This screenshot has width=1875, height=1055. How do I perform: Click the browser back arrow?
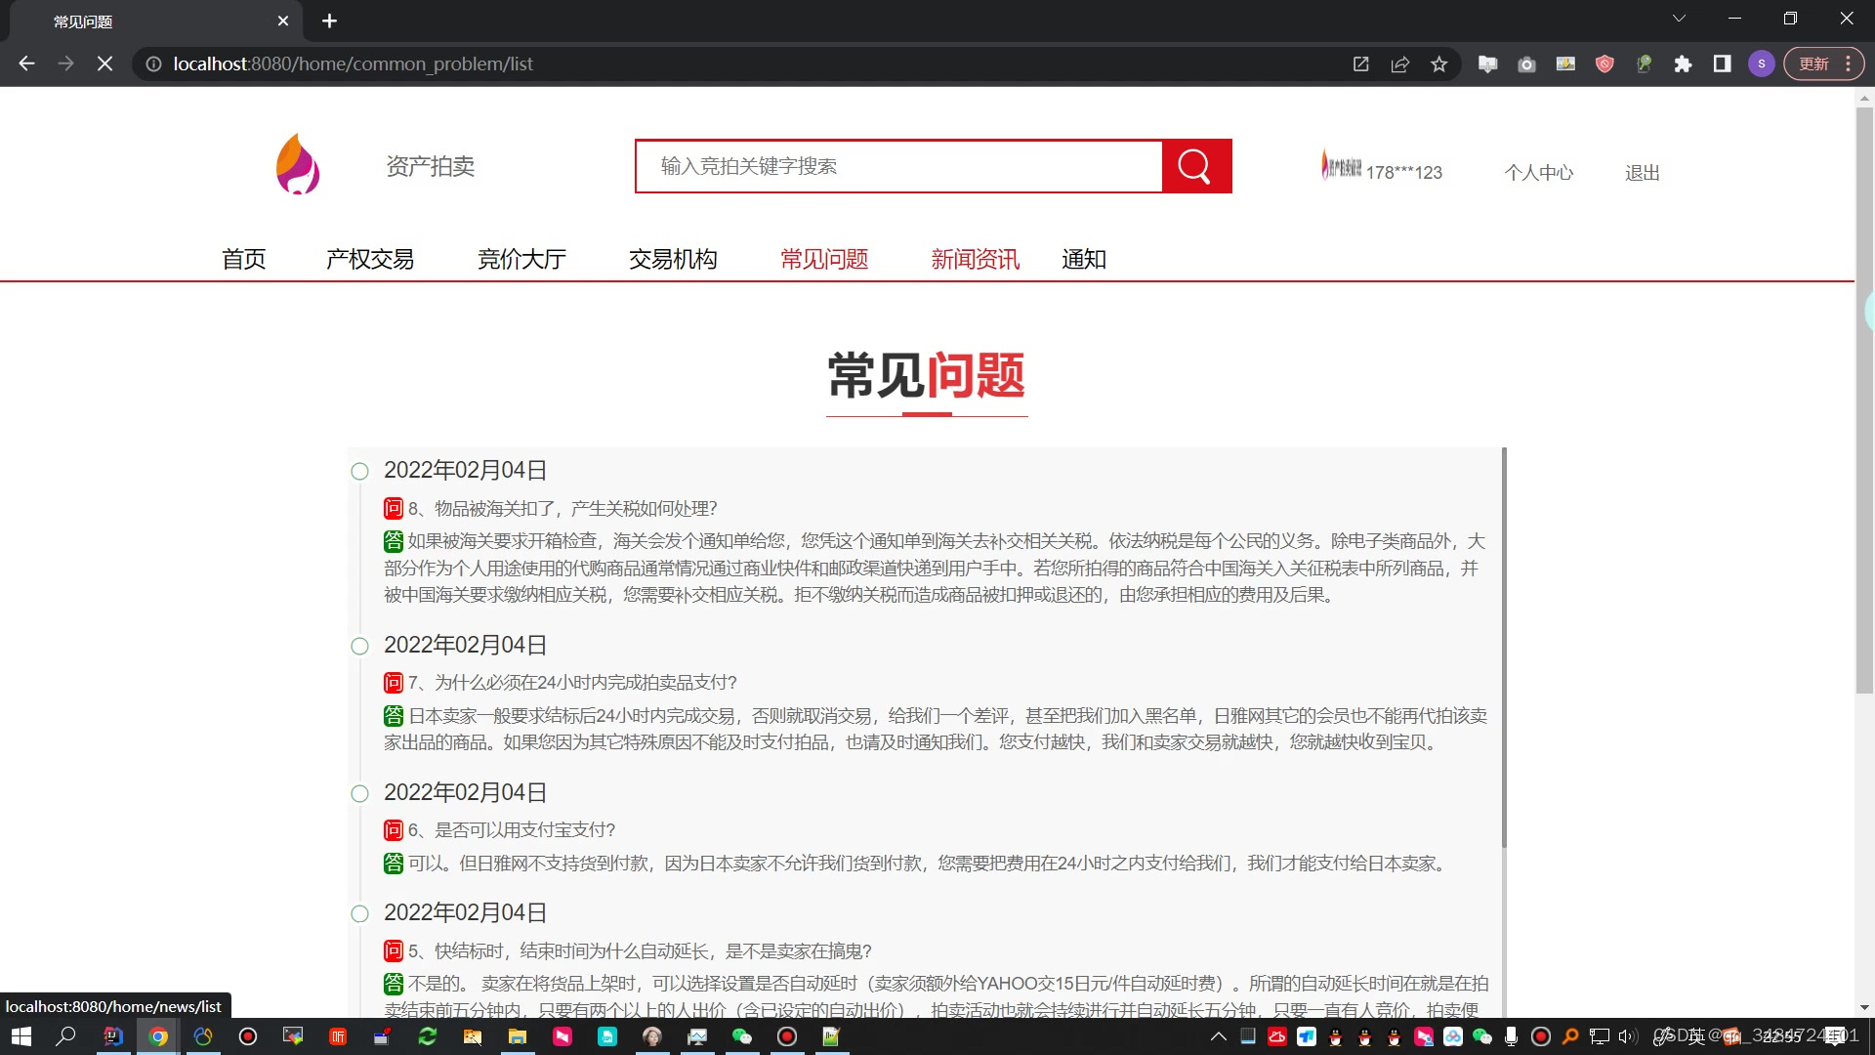[26, 63]
